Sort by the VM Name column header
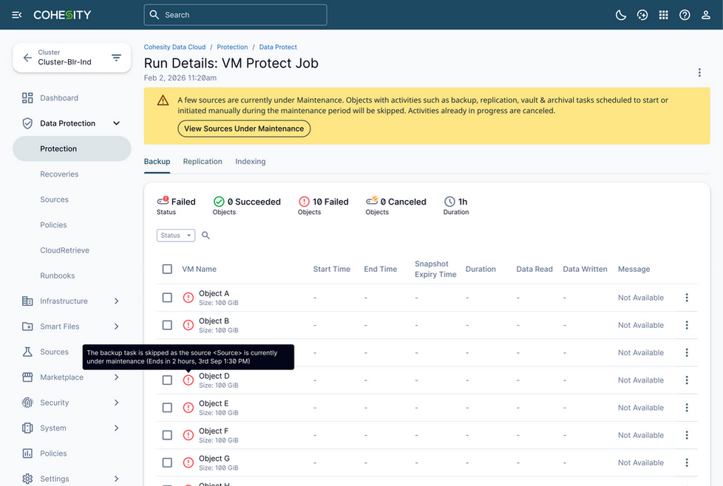 (x=199, y=269)
